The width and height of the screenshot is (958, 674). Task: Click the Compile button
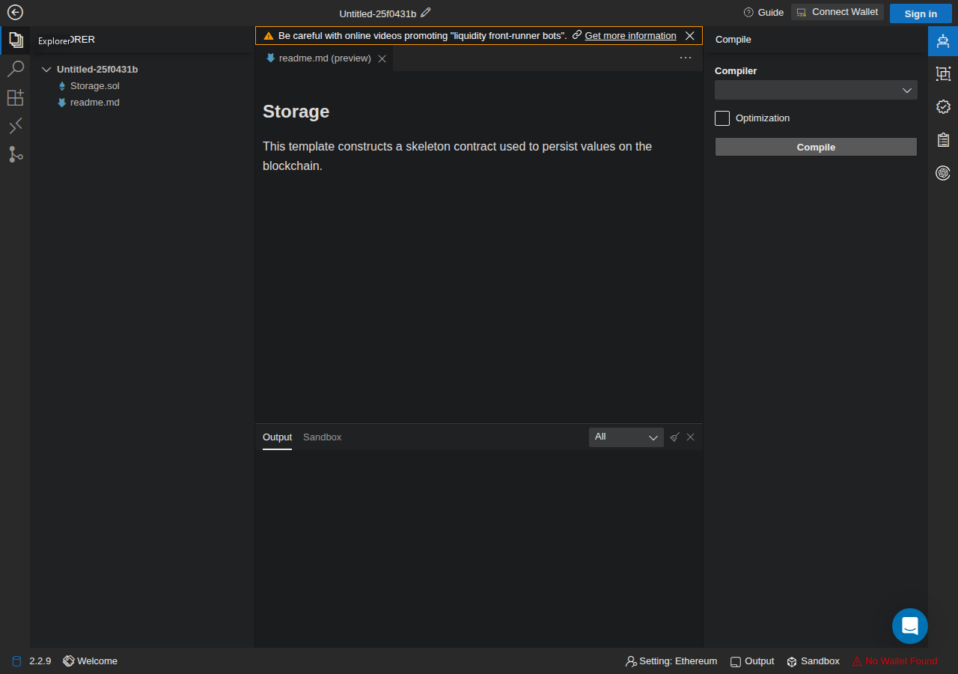pyautogui.click(x=816, y=147)
